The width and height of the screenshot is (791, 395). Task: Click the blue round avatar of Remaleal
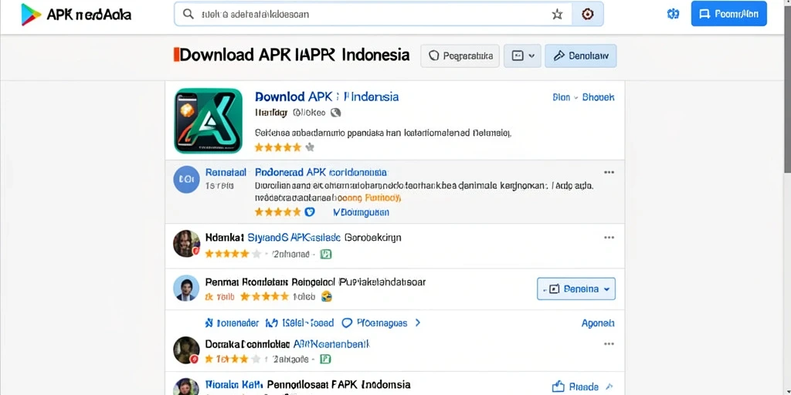pos(187,179)
